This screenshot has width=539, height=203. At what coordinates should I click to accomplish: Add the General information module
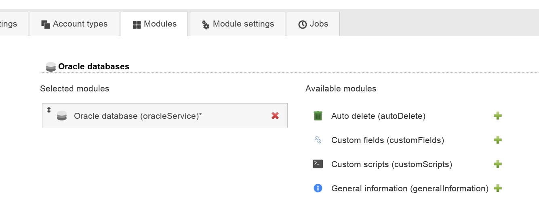pyautogui.click(x=498, y=188)
